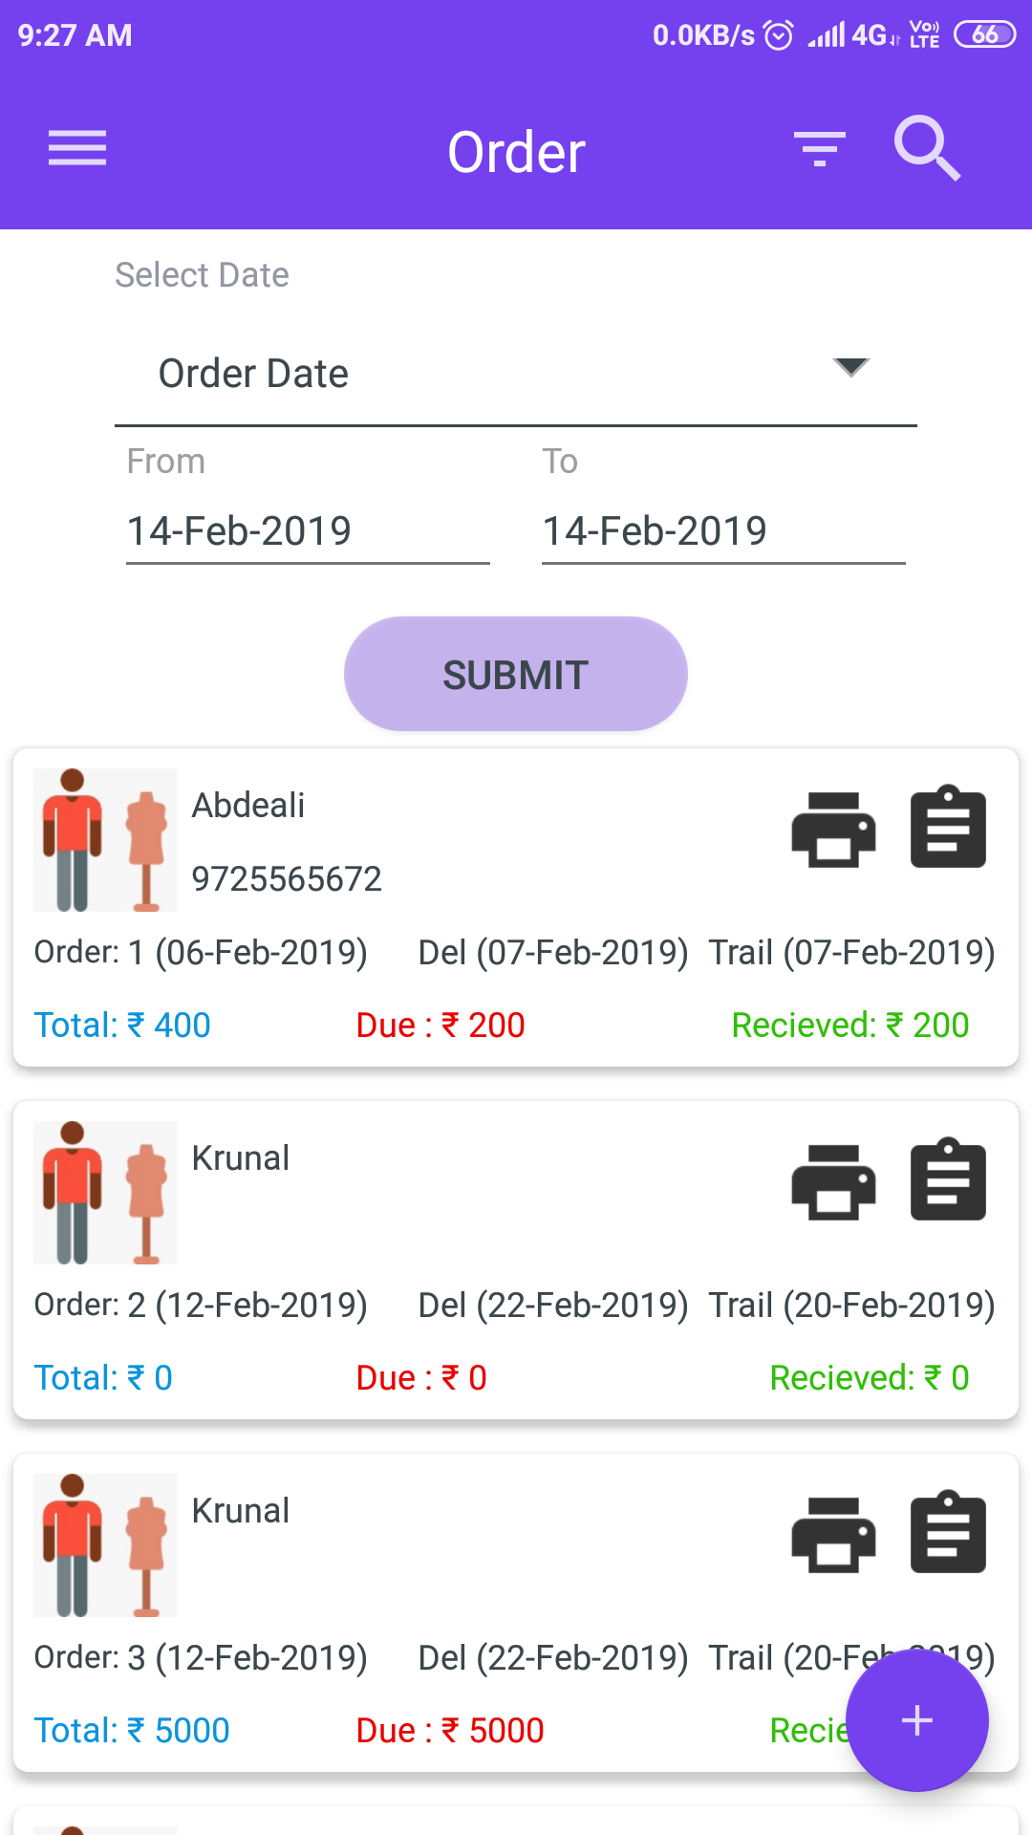Image resolution: width=1032 pixels, height=1835 pixels.
Task: Print Abdeali's order with printer icon
Action: (833, 829)
